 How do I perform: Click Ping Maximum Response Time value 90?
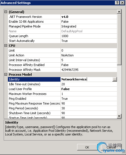coord(63,103)
